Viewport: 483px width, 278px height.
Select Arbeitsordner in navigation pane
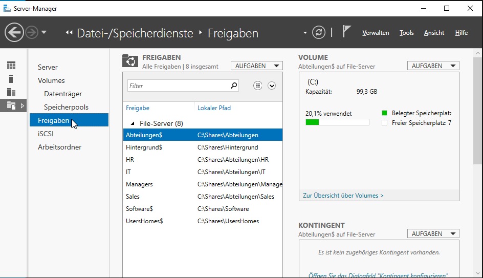pos(59,147)
